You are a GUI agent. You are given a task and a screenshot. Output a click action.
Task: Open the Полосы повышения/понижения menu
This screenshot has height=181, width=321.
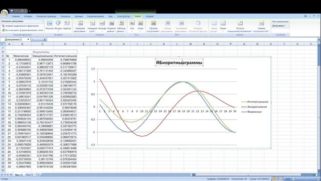[240, 26]
